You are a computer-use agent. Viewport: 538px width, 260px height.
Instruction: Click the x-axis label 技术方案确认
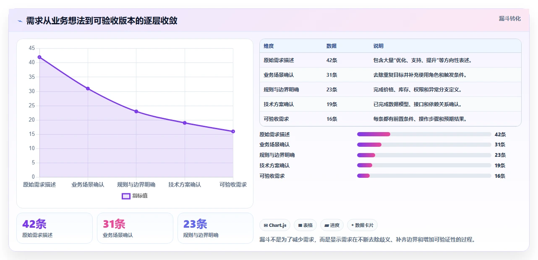(185, 185)
